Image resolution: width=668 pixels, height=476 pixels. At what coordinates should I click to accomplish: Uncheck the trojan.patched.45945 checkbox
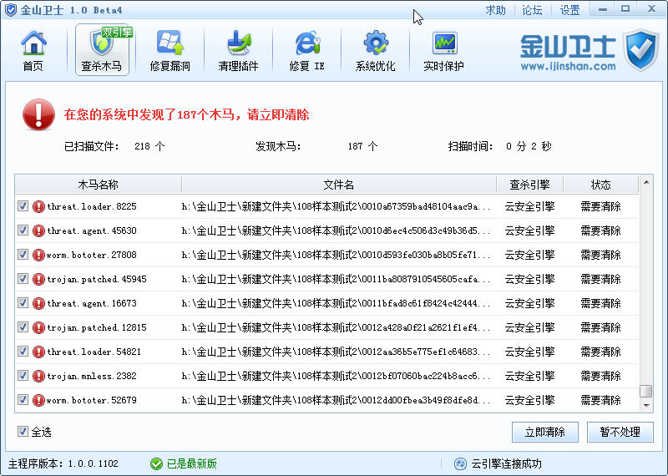pyautogui.click(x=23, y=279)
